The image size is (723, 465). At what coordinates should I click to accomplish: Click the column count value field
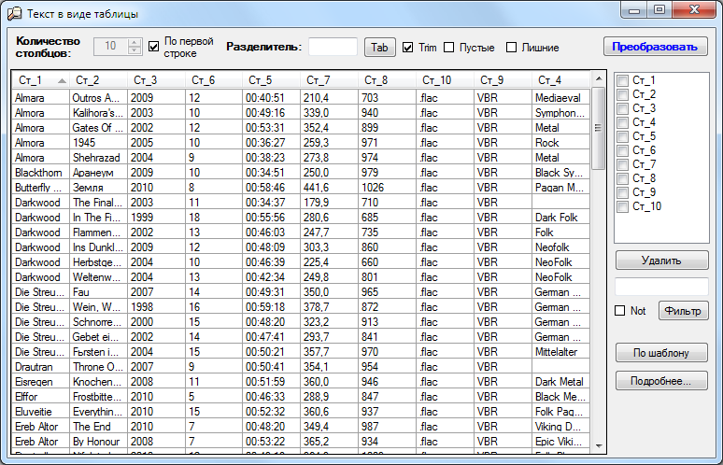110,47
